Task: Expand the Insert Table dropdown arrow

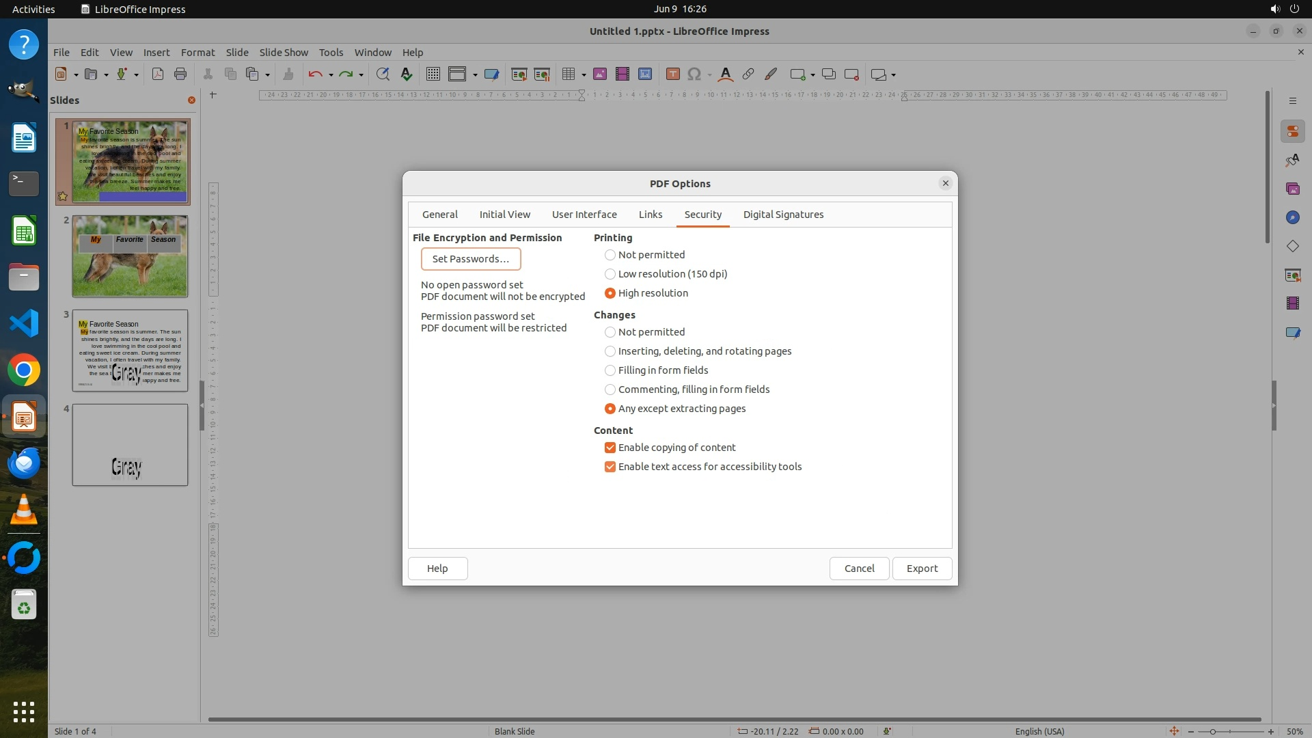Action: click(584, 75)
